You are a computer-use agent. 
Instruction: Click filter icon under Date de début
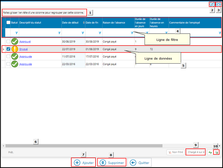(83, 33)
